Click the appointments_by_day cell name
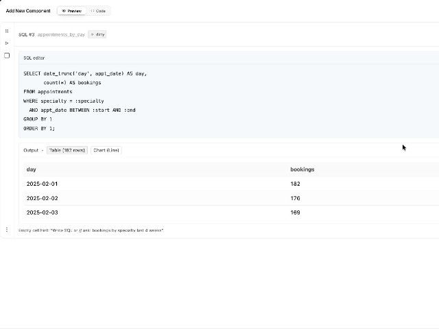Image resolution: width=439 pixels, height=329 pixels. click(x=61, y=34)
